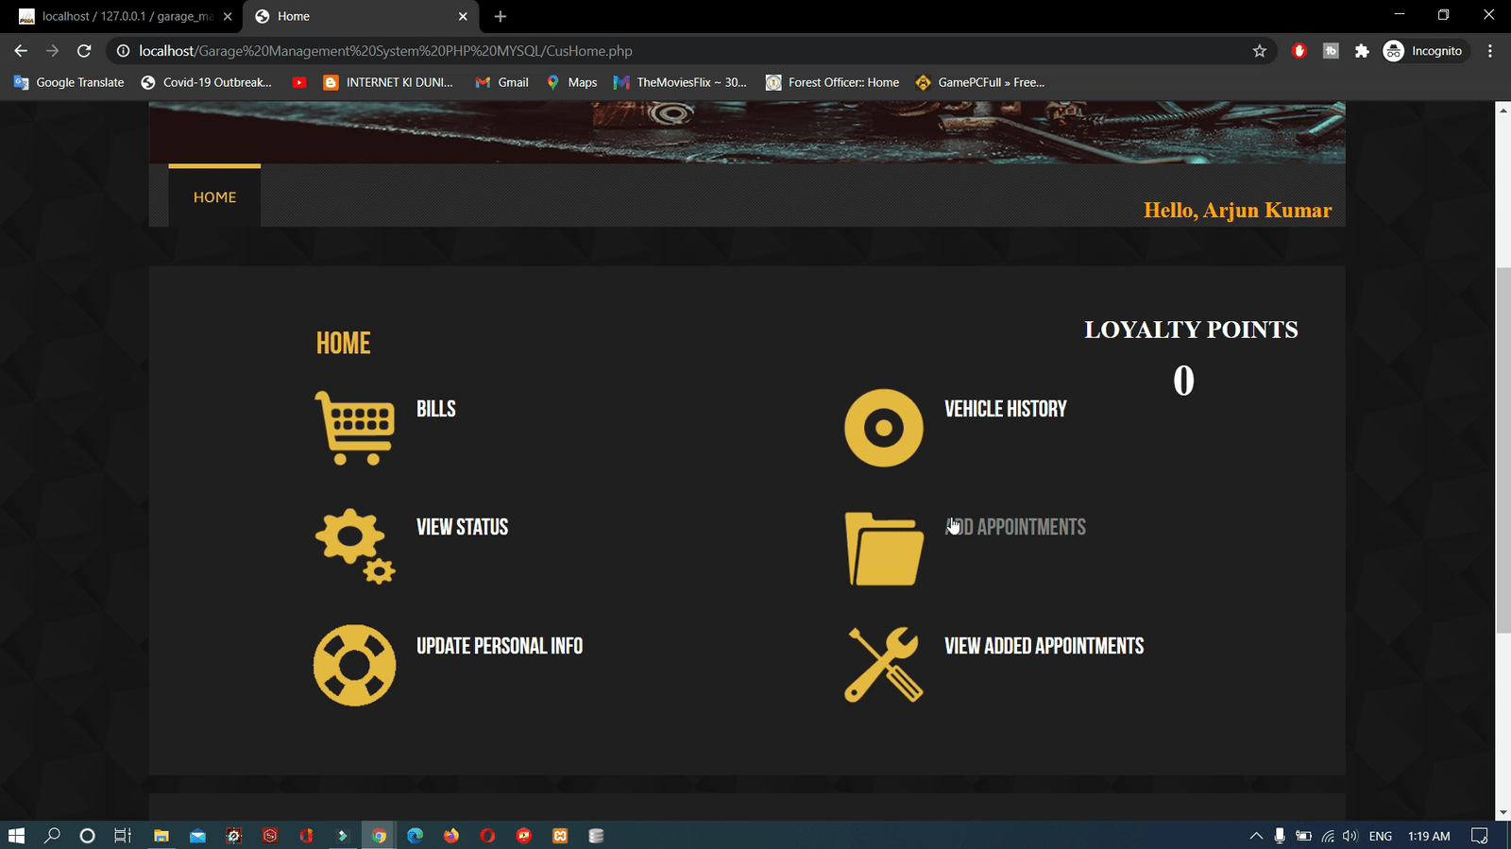Open View Added Appointments
This screenshot has width=1511, height=849.
pos(1044,646)
